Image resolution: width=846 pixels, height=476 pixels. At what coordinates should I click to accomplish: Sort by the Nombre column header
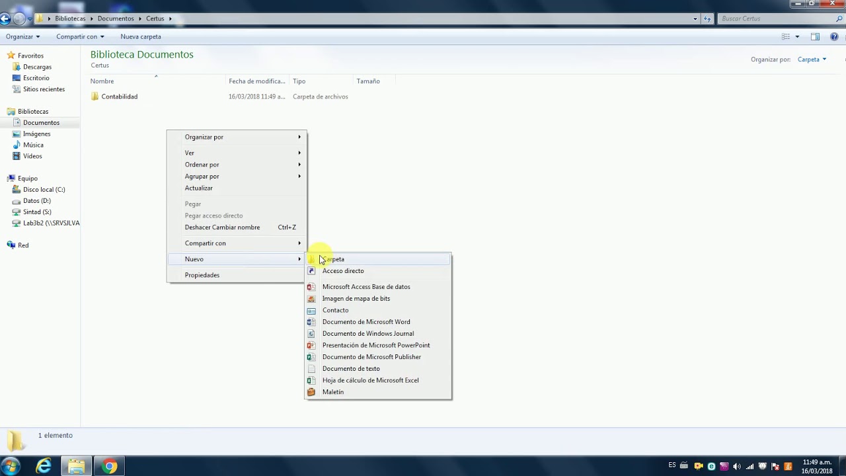click(157, 81)
